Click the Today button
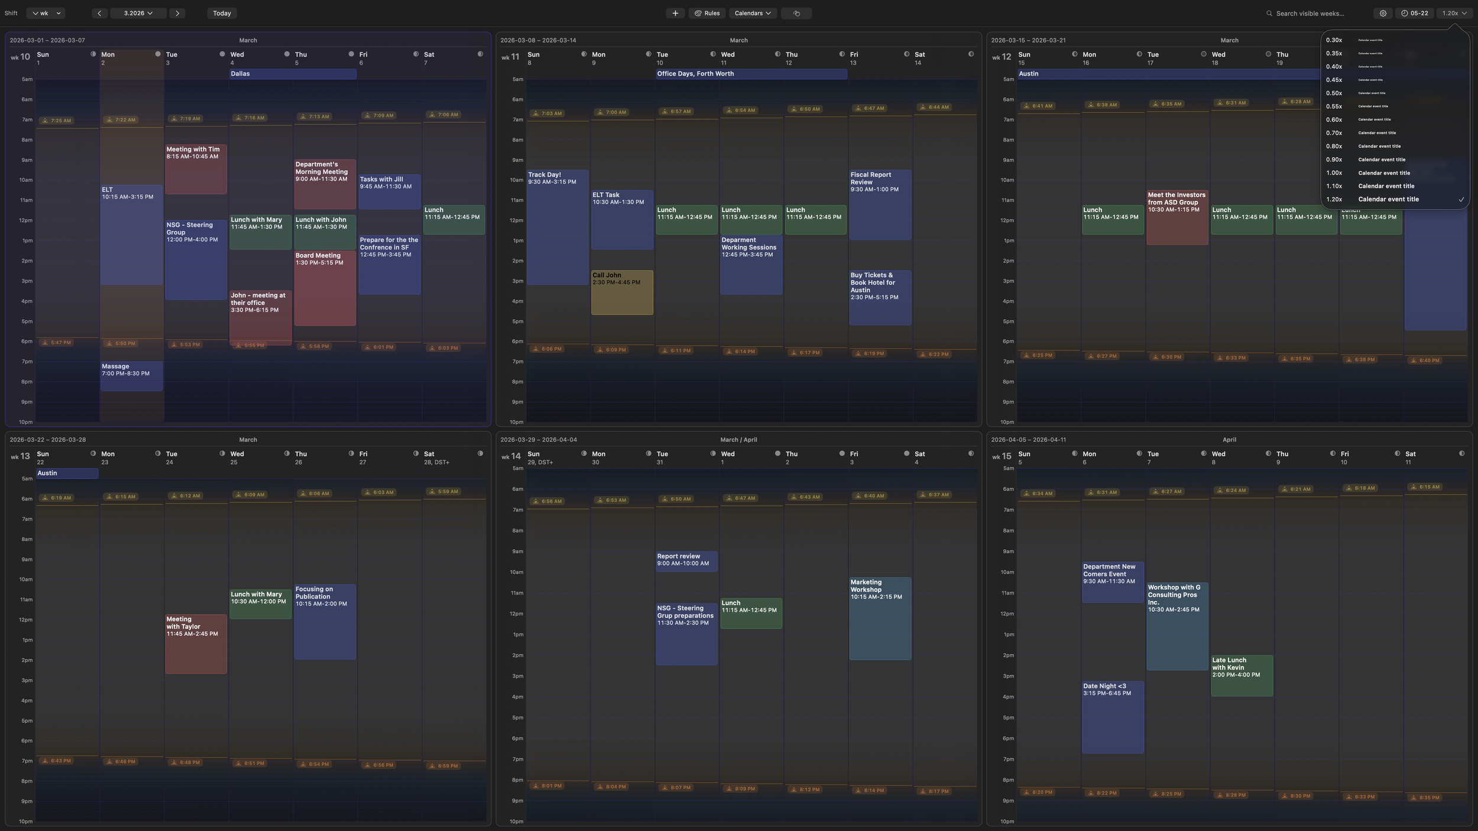 tap(222, 13)
